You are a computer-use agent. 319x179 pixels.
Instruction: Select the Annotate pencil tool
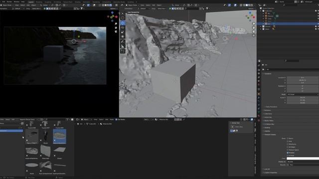click(x=123, y=42)
